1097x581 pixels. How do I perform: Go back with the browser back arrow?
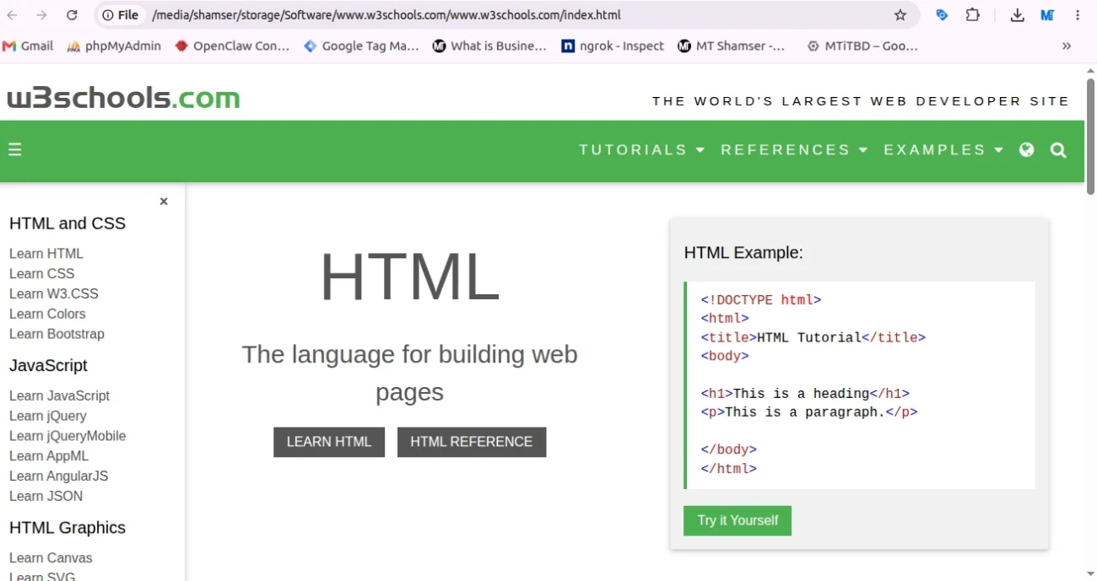[x=13, y=15]
